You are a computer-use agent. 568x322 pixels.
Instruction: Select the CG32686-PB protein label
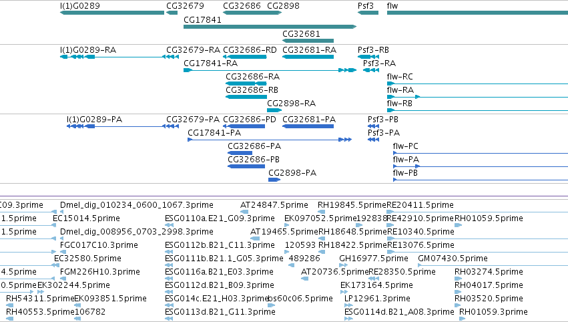pos(254,160)
